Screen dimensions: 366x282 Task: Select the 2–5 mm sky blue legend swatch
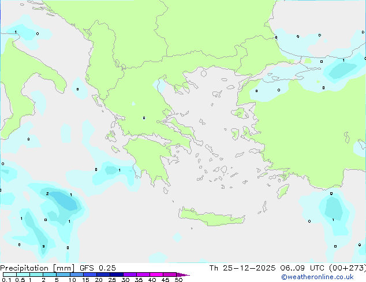coord(50,275)
